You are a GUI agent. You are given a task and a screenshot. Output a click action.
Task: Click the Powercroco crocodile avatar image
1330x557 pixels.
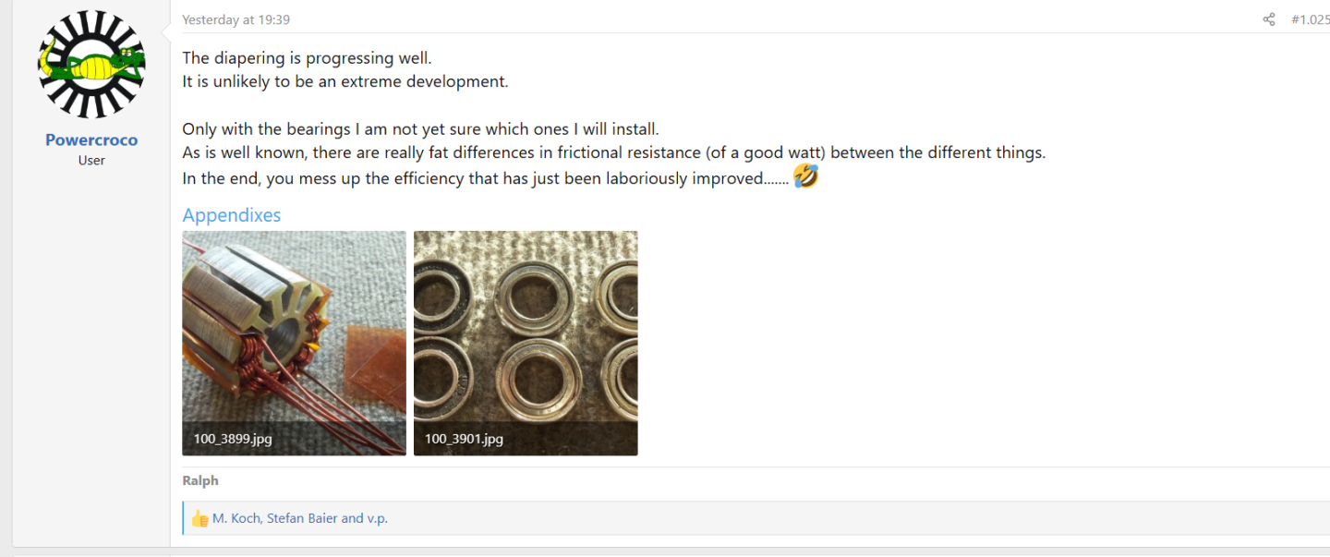91,64
